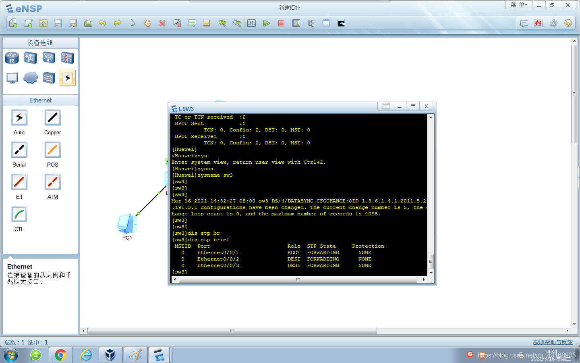Image resolution: width=580 pixels, height=363 pixels.
Task: Select the WLAN device category
Action: [49, 58]
